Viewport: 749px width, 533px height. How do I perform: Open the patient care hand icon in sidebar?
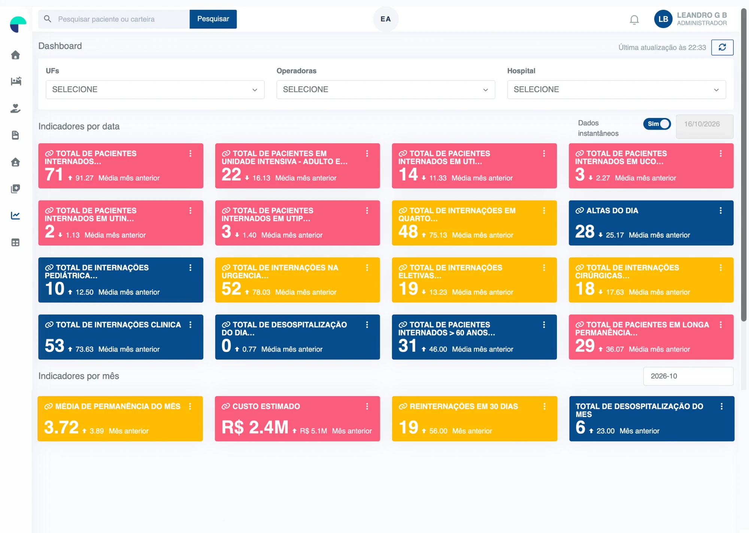[x=15, y=108]
